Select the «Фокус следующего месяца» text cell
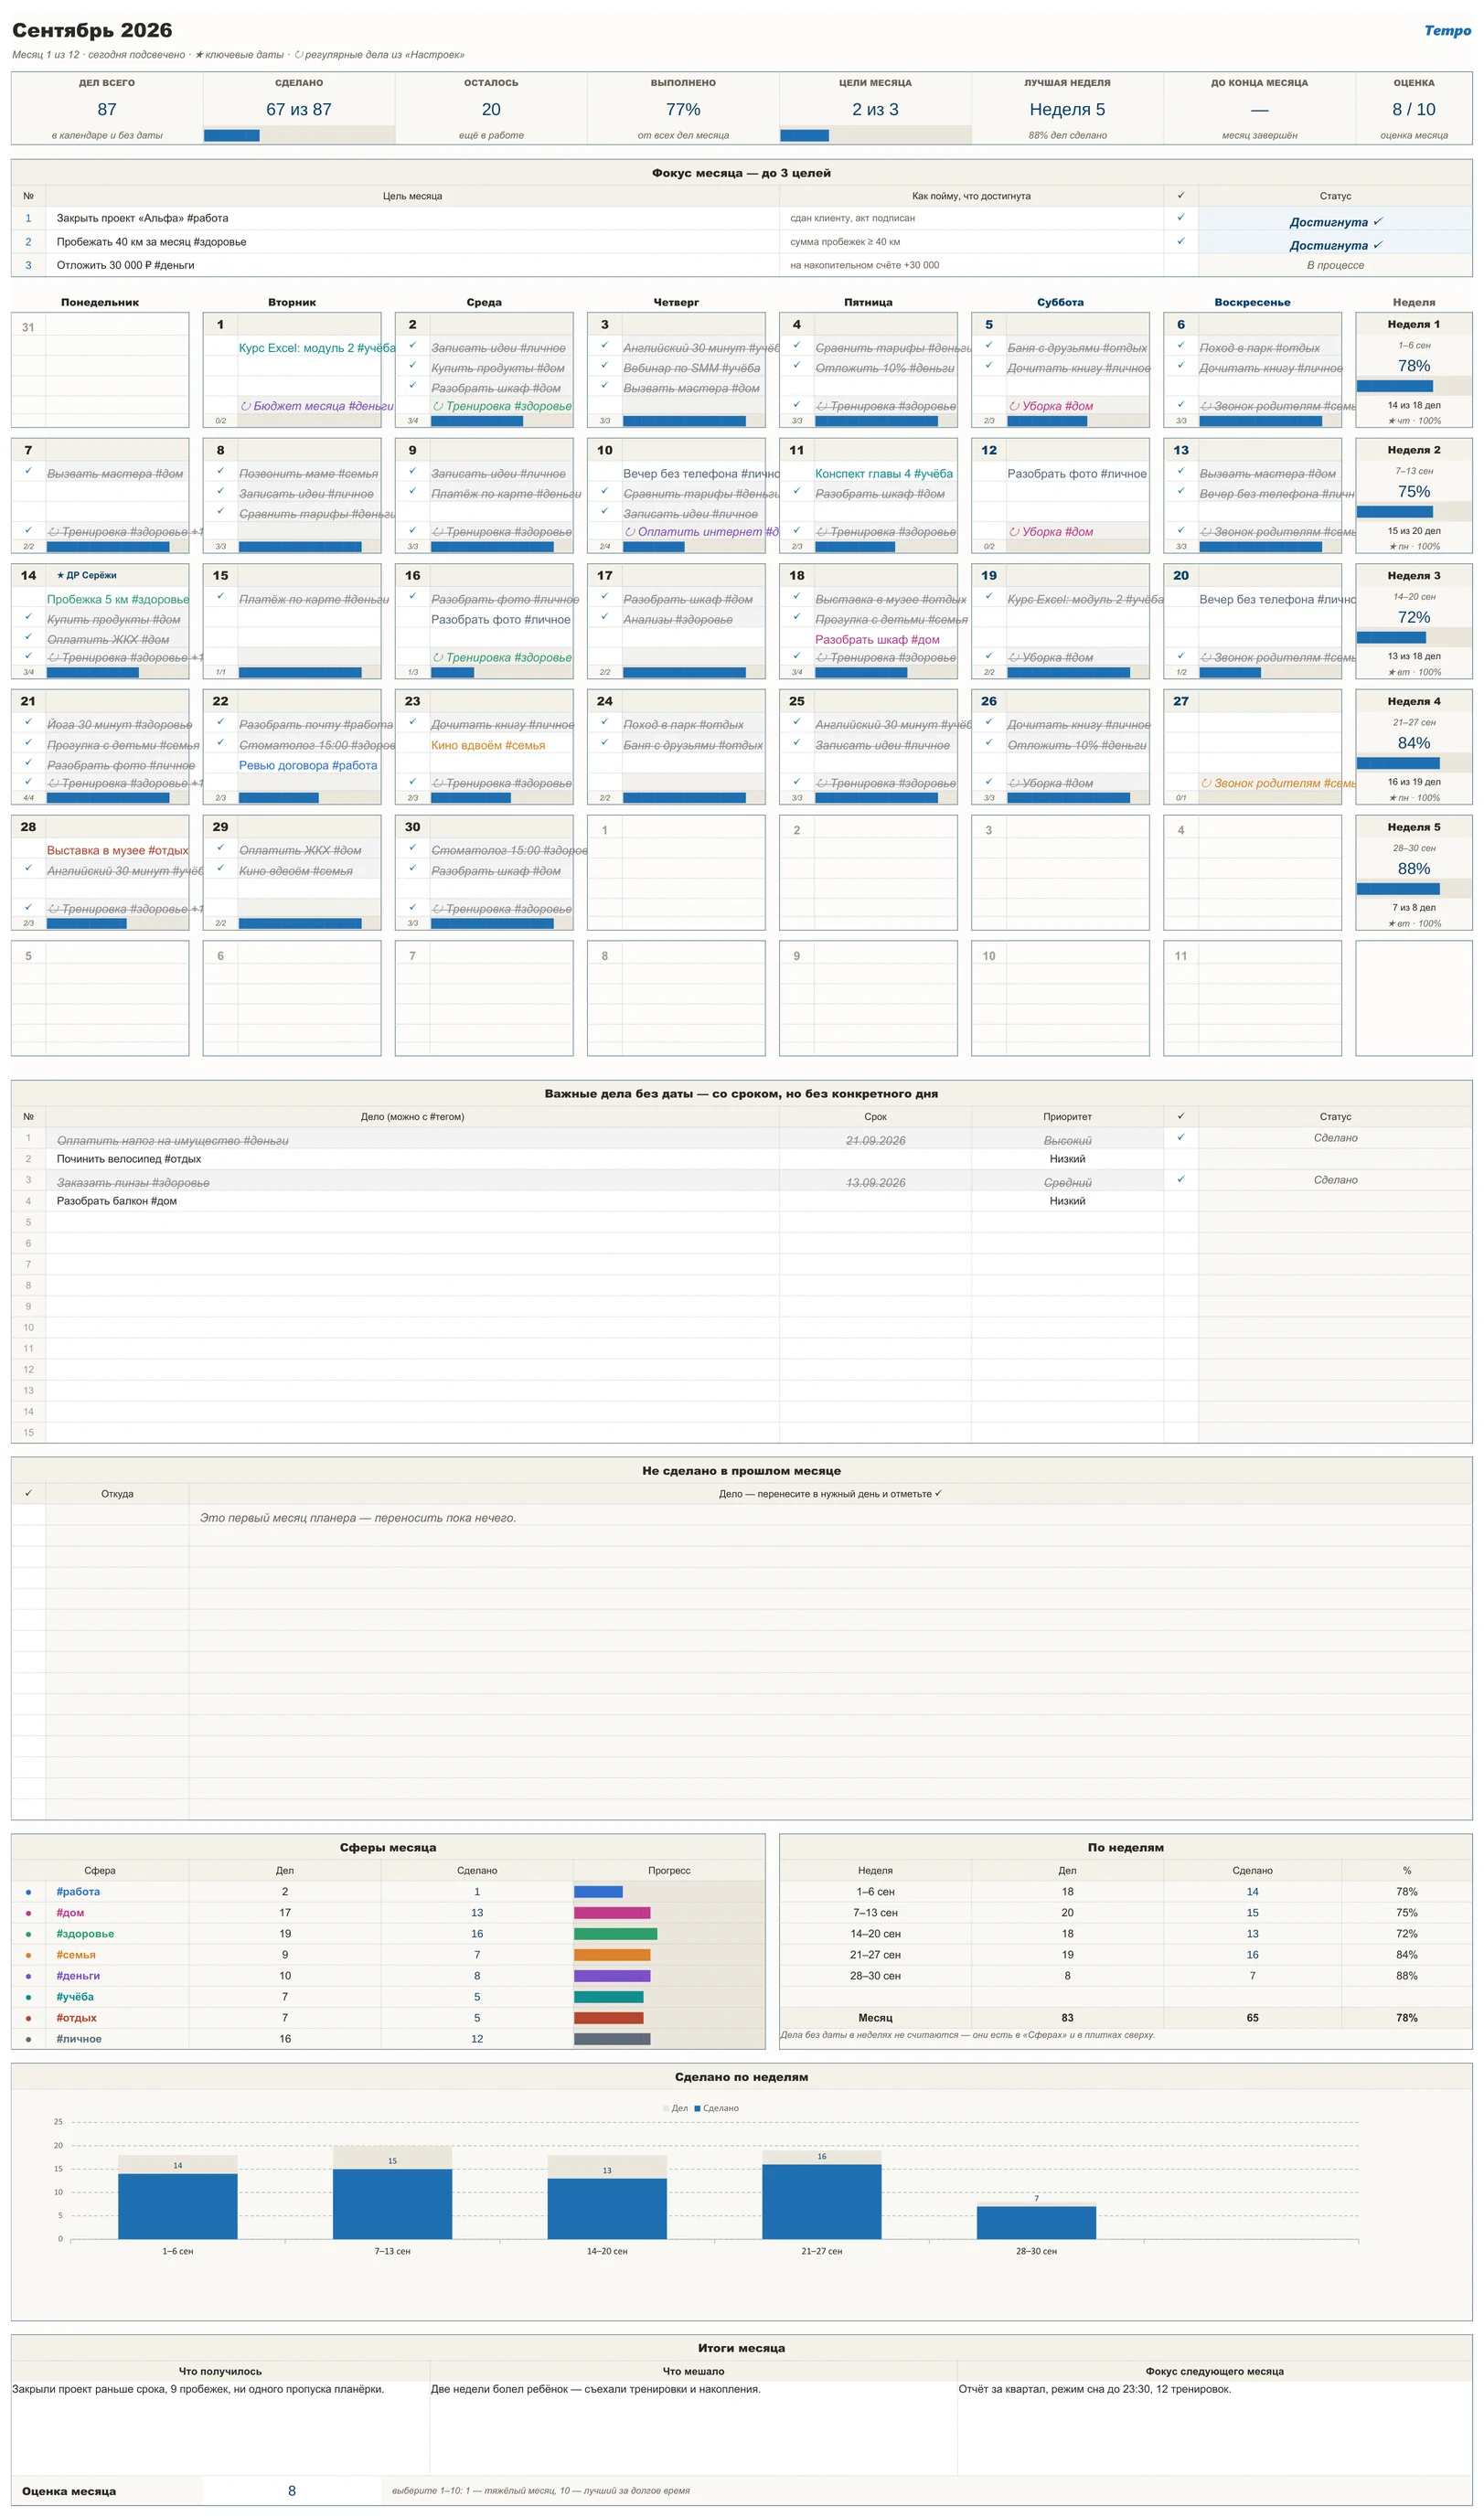Viewport: 1484px width, 2517px height. [x=1214, y=2427]
